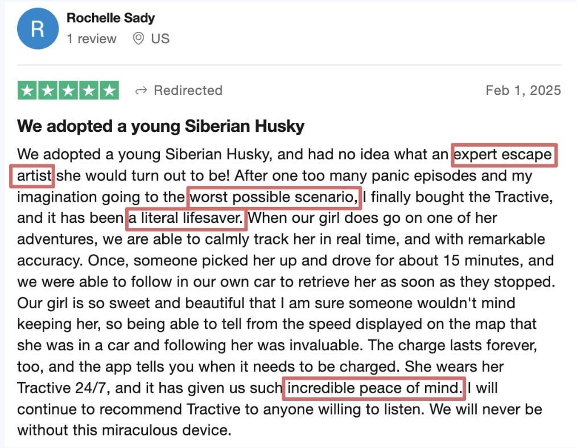Click the highlighted 'expert escape' phrase
The height and width of the screenshot is (448, 577).
pyautogui.click(x=504, y=155)
